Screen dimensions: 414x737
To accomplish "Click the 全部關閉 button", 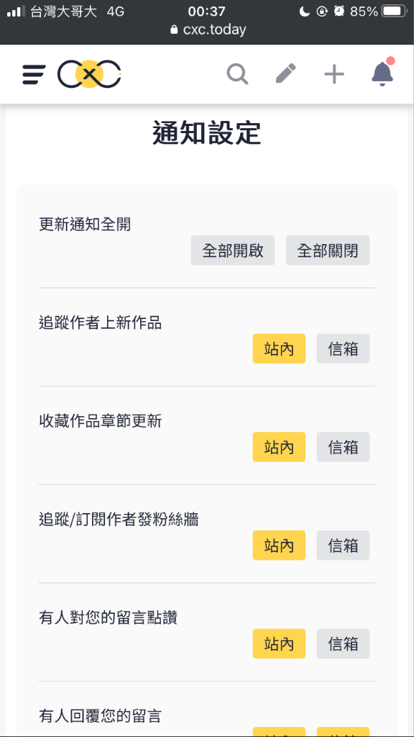I will [x=328, y=250].
